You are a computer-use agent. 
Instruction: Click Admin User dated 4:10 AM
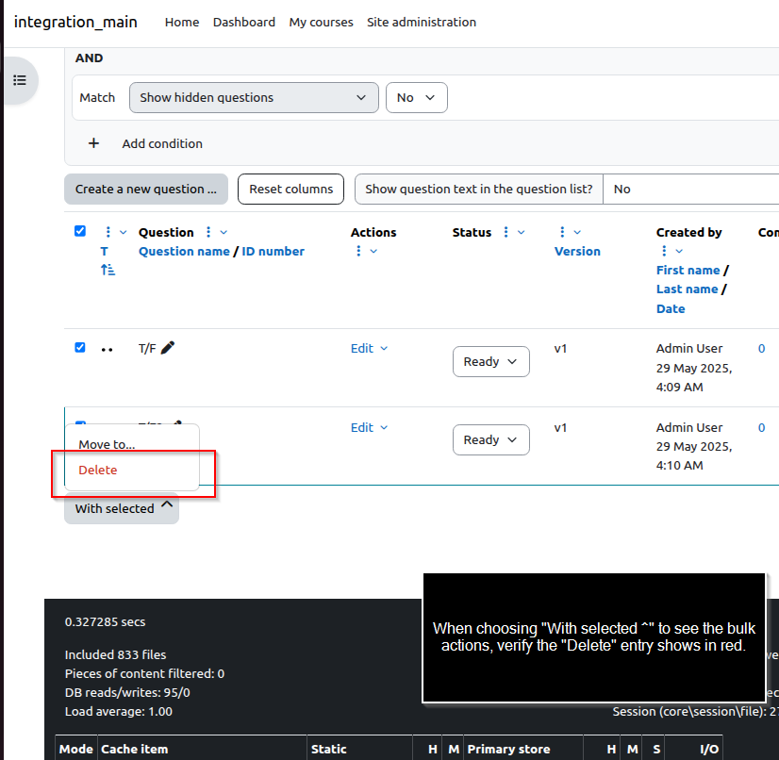click(x=689, y=427)
